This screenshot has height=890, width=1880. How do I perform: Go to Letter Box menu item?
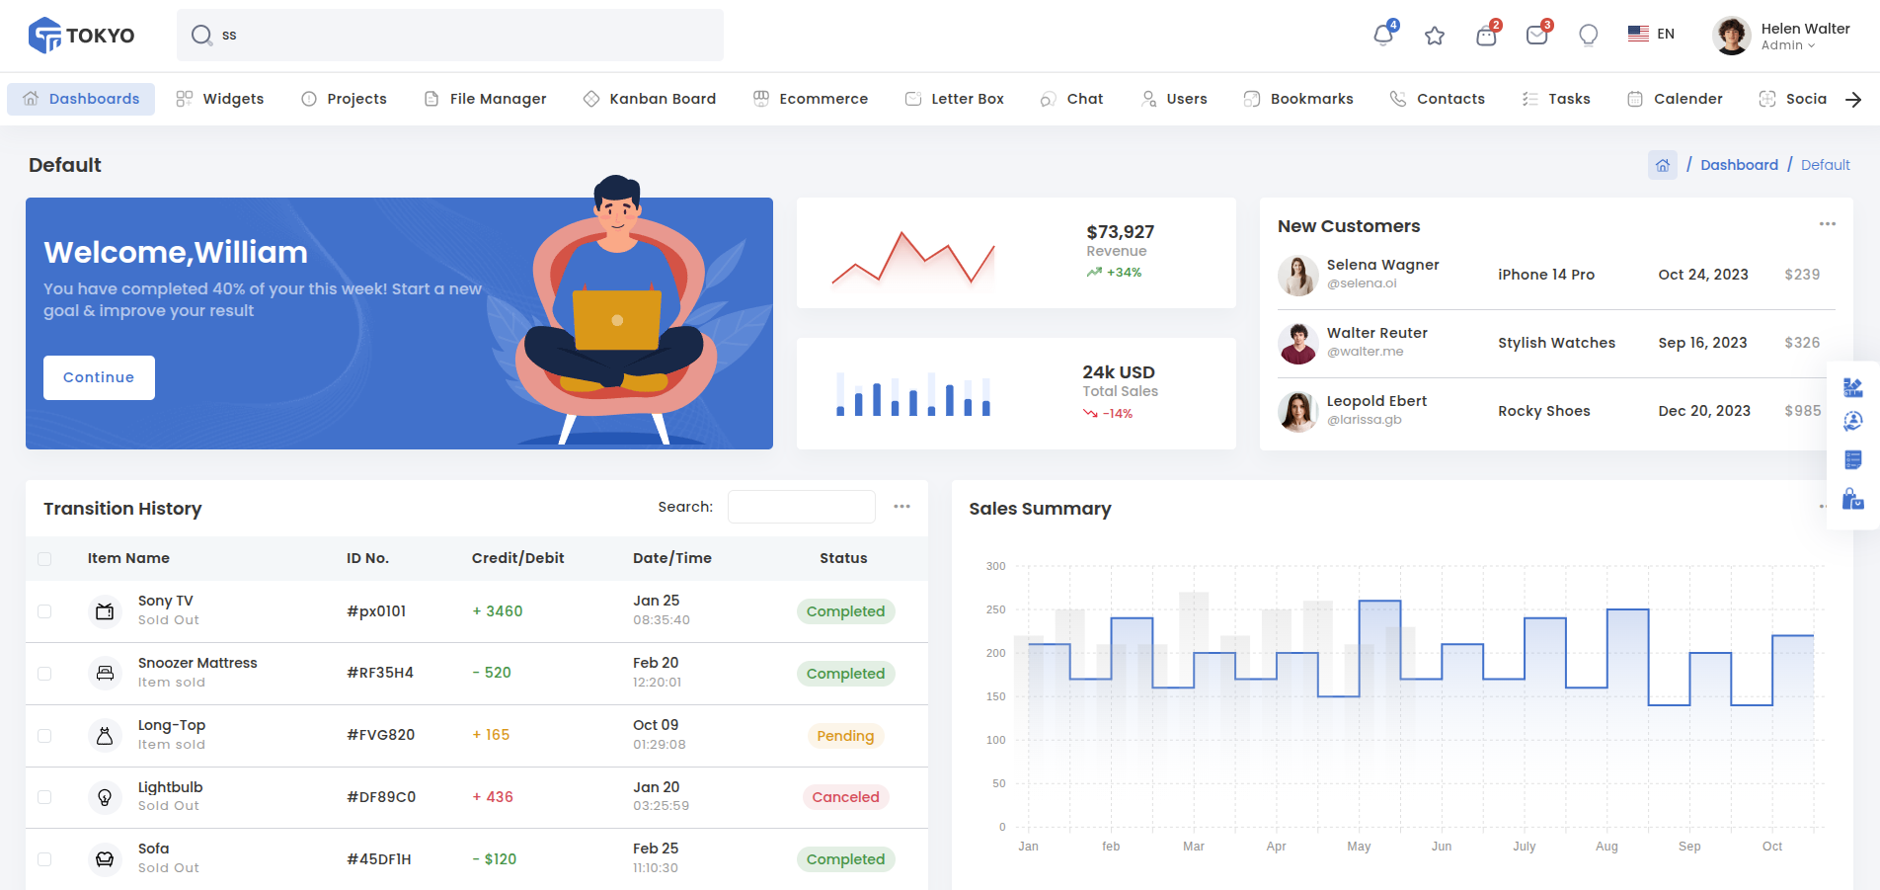pyautogui.click(x=955, y=99)
